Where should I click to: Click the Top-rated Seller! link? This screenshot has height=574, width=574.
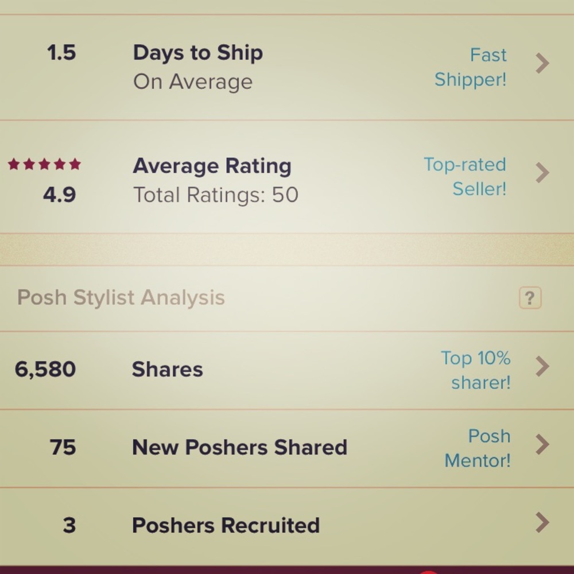point(466,176)
